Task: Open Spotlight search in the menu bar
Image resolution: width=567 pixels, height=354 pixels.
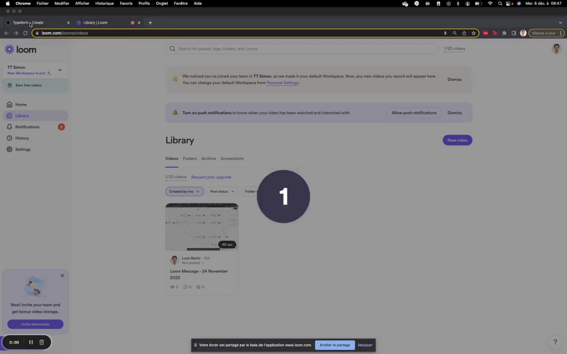Action: click(x=500, y=4)
